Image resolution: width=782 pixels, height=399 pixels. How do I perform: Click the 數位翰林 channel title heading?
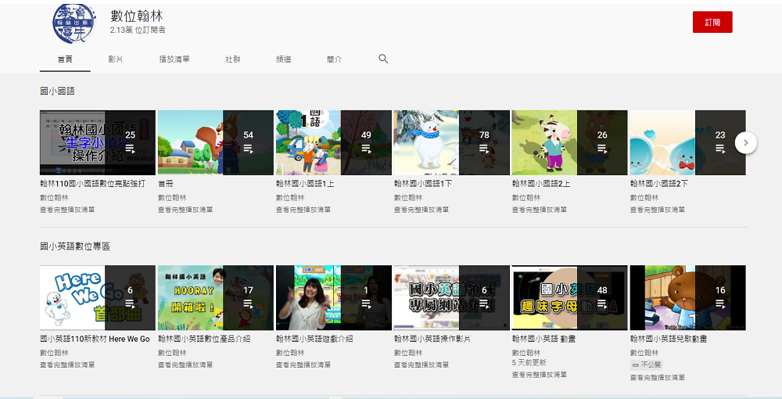(x=137, y=16)
